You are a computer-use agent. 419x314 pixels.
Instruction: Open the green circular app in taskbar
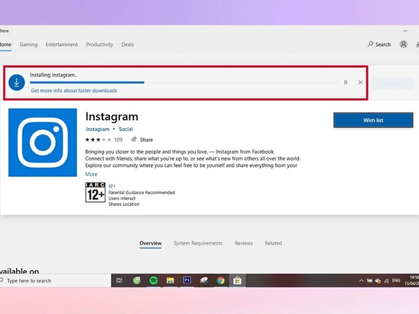coord(137,280)
